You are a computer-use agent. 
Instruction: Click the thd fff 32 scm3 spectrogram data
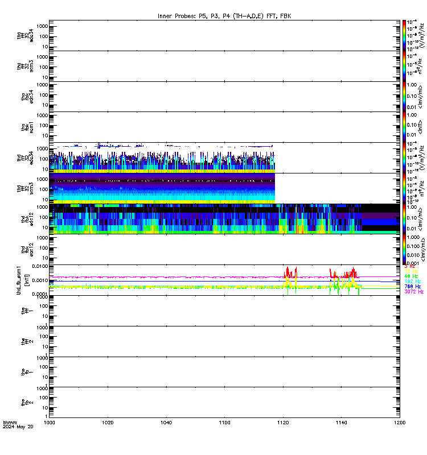pyautogui.click(x=162, y=189)
